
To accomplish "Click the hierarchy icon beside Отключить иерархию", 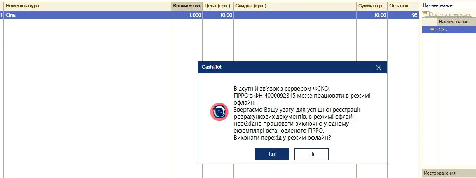I will [x=426, y=14].
